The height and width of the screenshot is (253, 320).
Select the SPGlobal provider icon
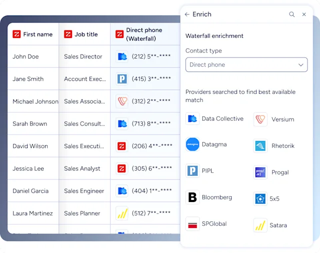coord(192,223)
